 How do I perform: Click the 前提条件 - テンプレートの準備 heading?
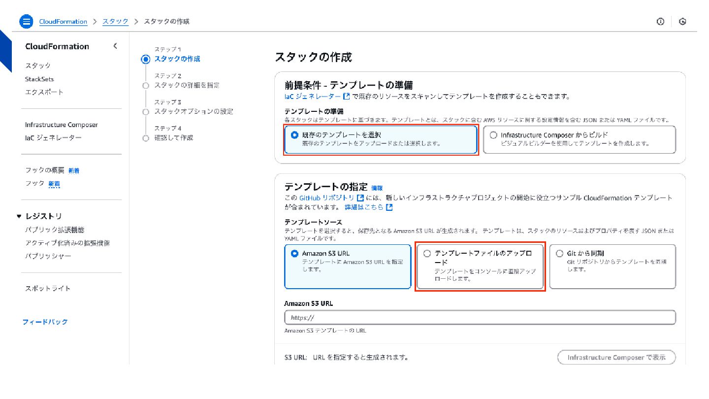pos(349,85)
